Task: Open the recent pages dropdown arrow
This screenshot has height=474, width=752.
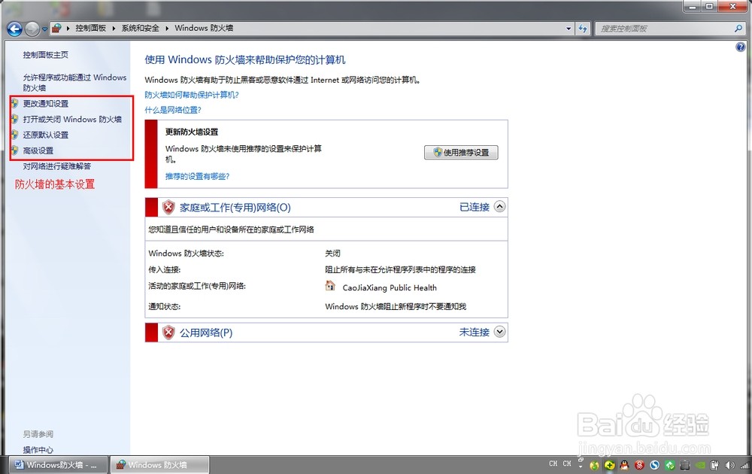Action: (x=44, y=29)
